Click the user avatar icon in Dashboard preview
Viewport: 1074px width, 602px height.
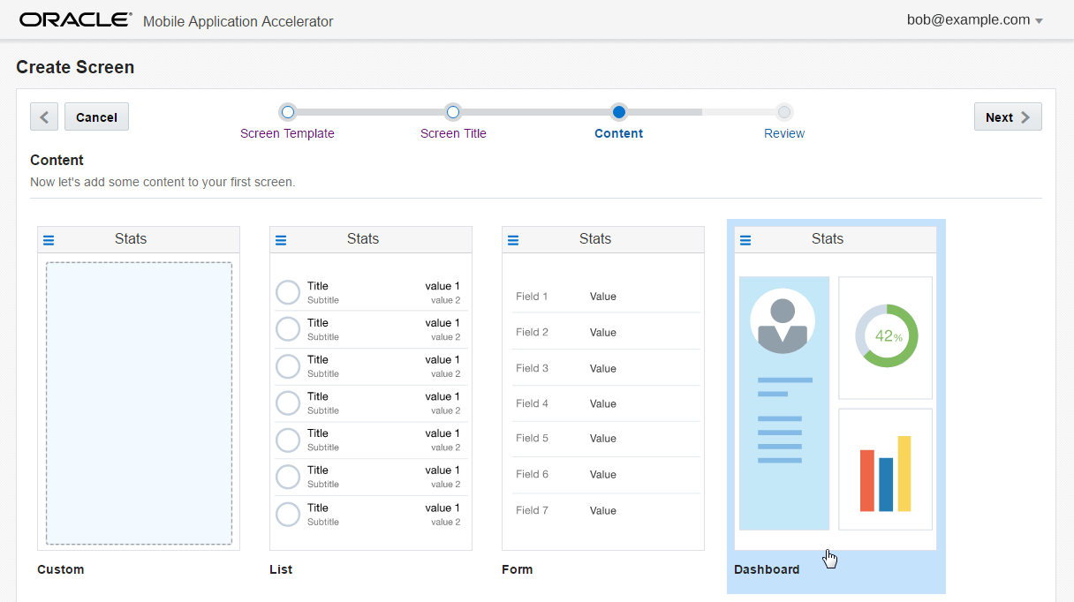pyautogui.click(x=782, y=321)
